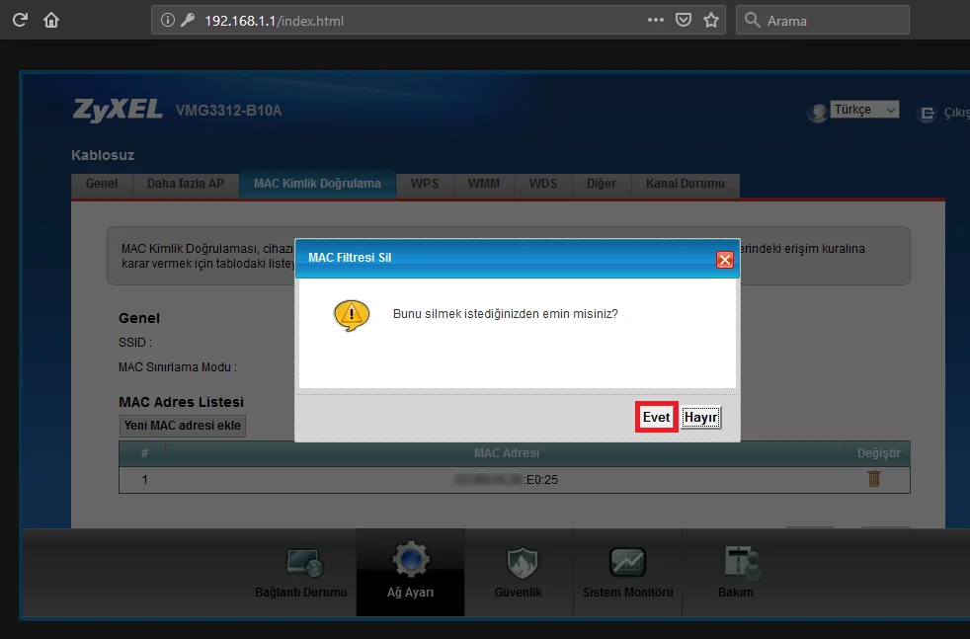Image resolution: width=970 pixels, height=639 pixels.
Task: Click the trash icon to delete MAC entry
Action: pyautogui.click(x=873, y=479)
